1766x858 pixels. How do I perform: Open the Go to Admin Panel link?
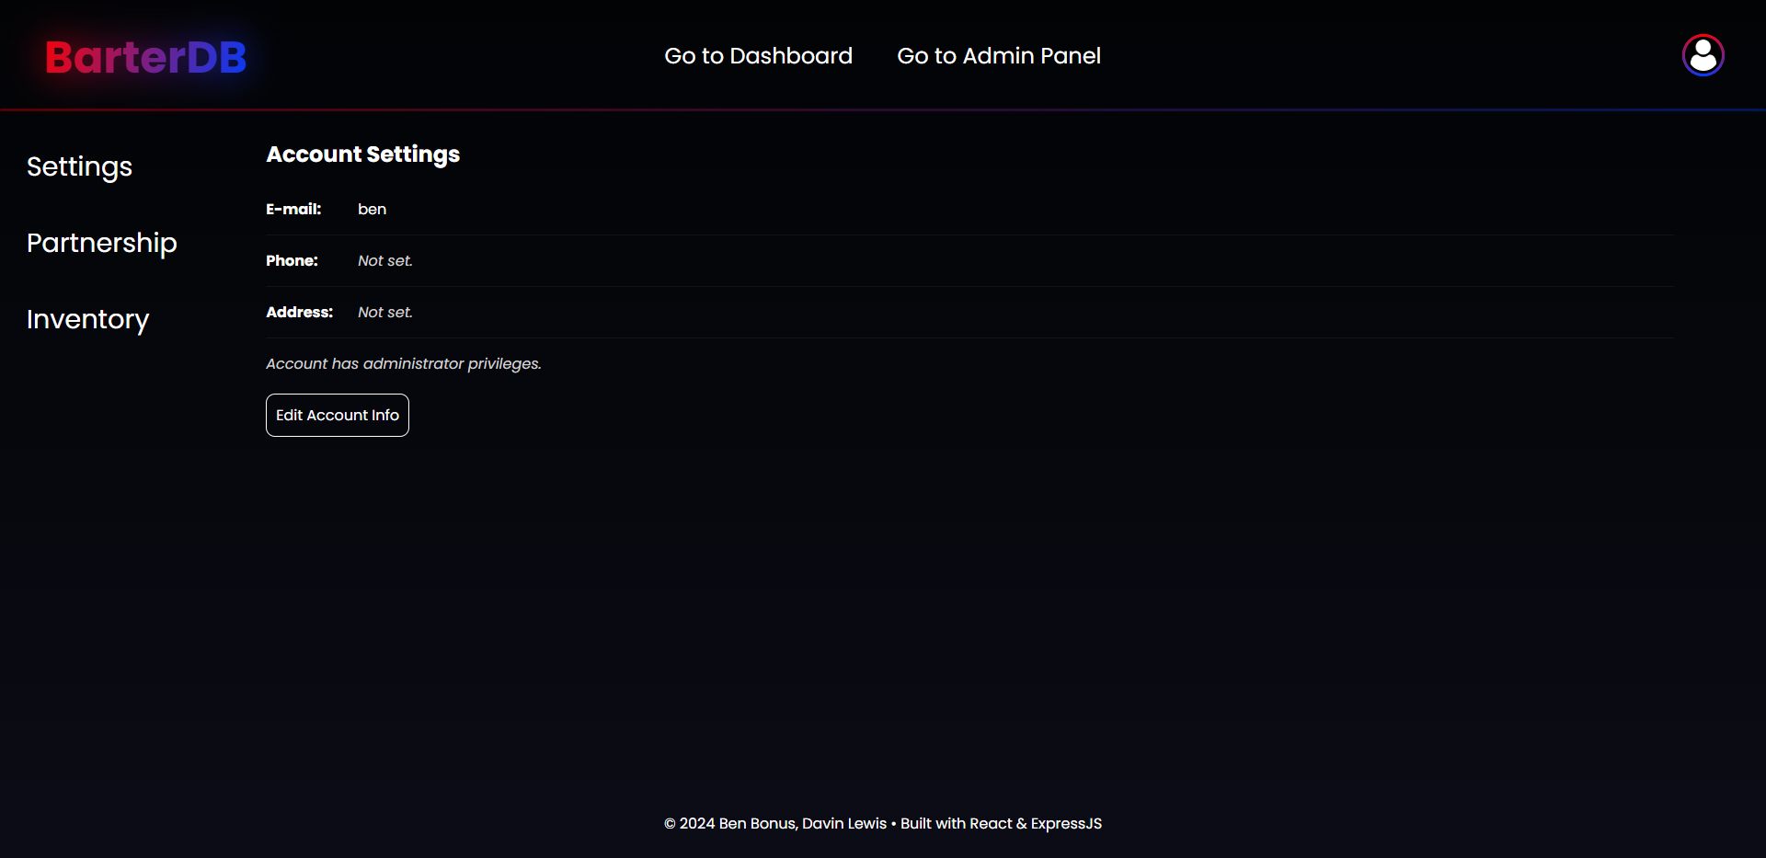[998, 56]
